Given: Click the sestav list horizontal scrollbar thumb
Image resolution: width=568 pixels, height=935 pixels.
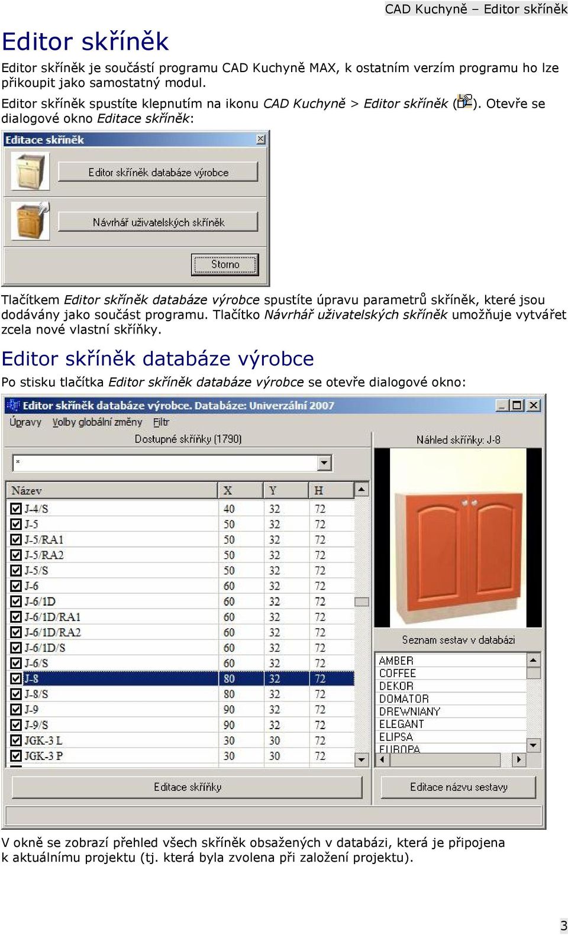Looking at the screenshot, I should tap(445, 759).
